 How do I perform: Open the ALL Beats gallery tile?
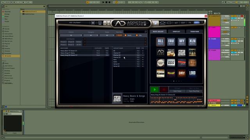[x=161, y=42]
